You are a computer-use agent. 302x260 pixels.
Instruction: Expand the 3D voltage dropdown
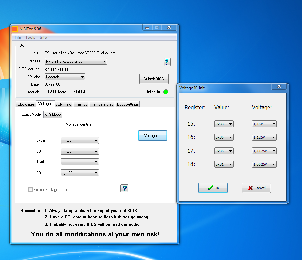click(80, 151)
